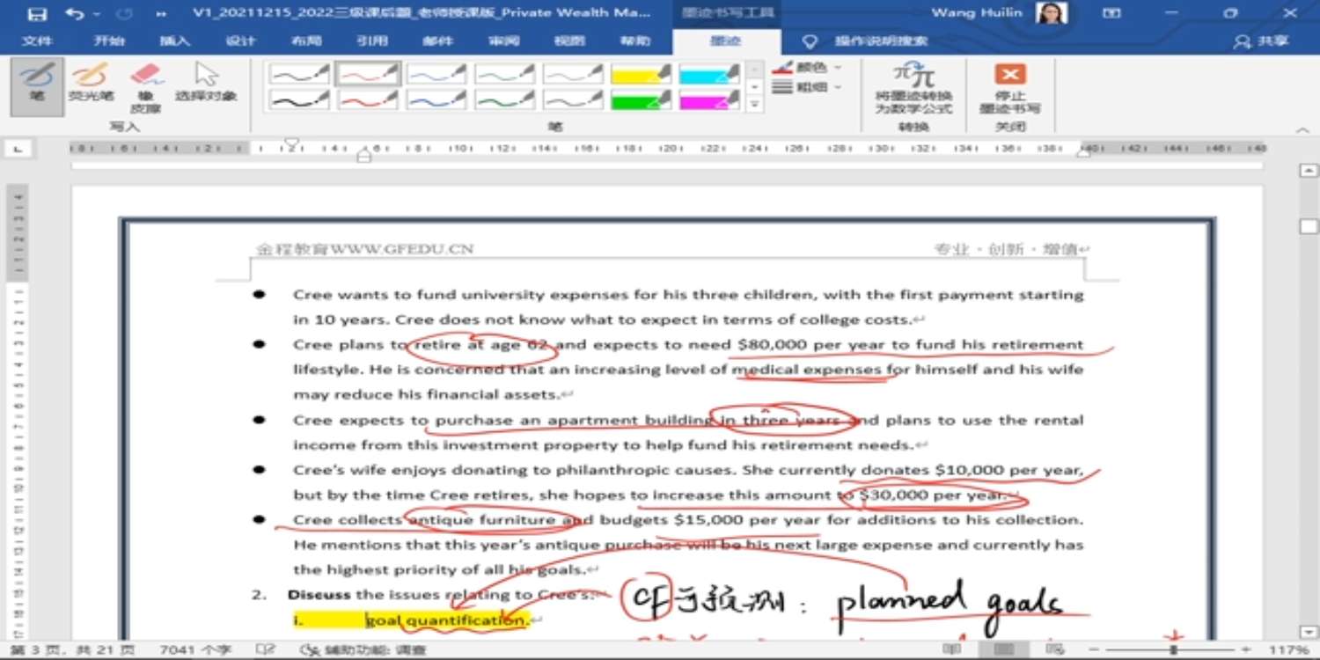Open the pen Thickness (粗细) dropdown
Viewport: 1320px width, 660px height.
coord(808,87)
